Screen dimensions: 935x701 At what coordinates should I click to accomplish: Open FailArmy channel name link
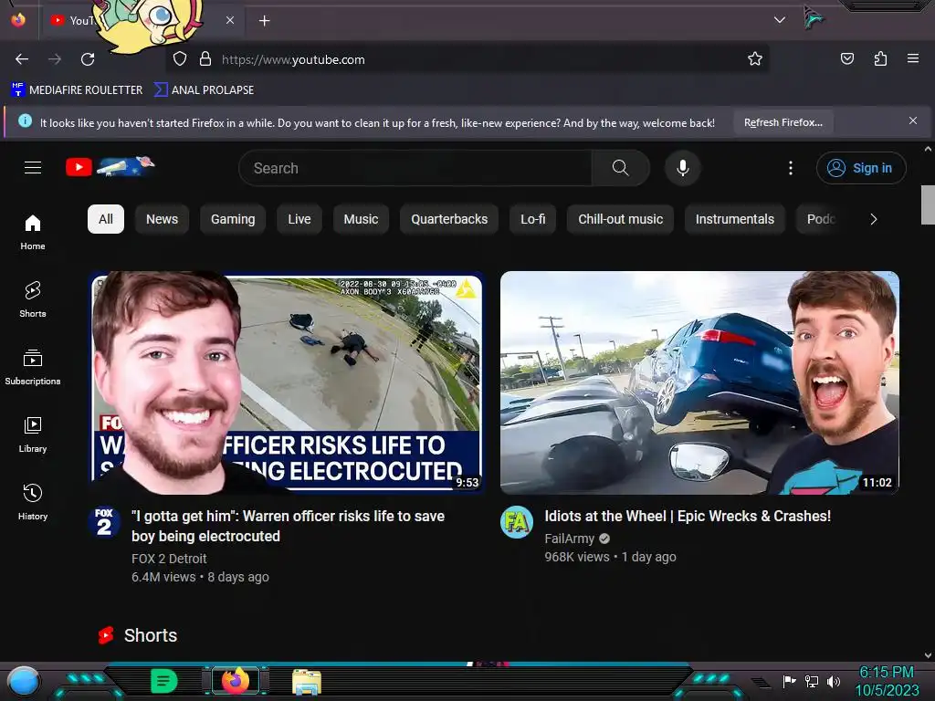[x=570, y=539]
